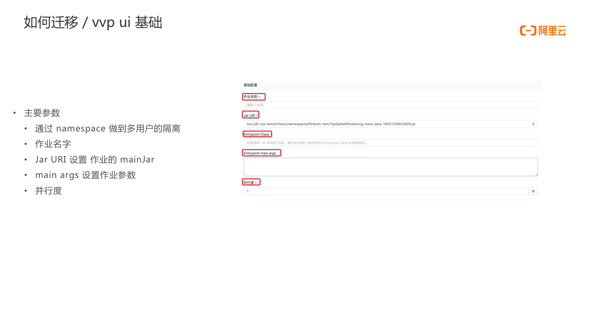The width and height of the screenshot is (592, 333).
Task: Click the 作业名字 bullet
Action: click(x=53, y=144)
